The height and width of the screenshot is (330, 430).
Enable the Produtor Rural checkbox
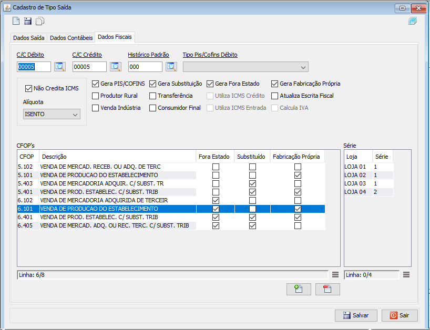point(96,96)
